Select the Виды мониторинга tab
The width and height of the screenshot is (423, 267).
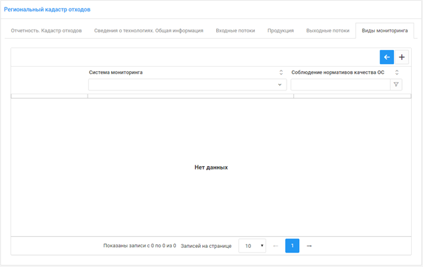pyautogui.click(x=384, y=31)
